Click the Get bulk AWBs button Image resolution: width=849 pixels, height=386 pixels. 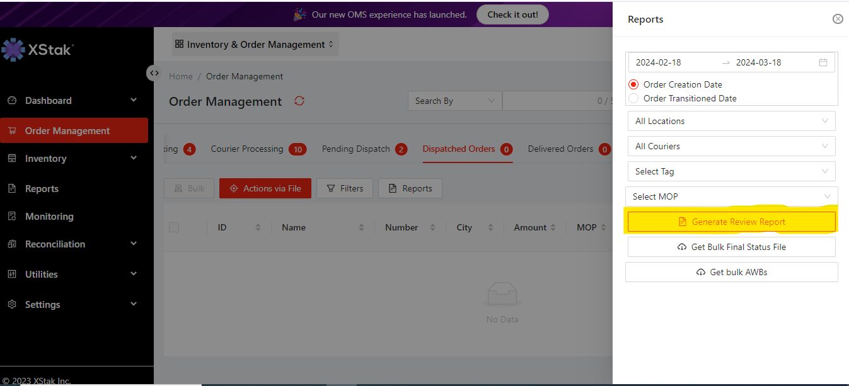pos(731,272)
